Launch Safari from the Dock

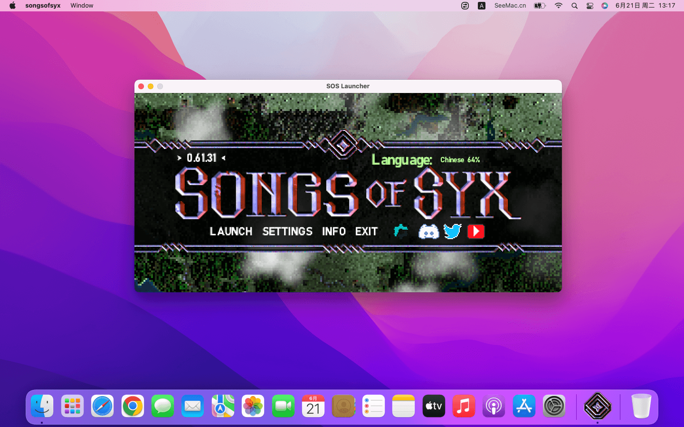click(103, 406)
